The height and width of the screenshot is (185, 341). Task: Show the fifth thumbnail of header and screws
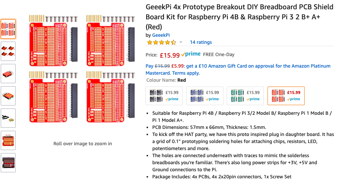point(8,118)
